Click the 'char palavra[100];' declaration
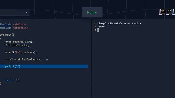 pyautogui.click(x=19, y=42)
